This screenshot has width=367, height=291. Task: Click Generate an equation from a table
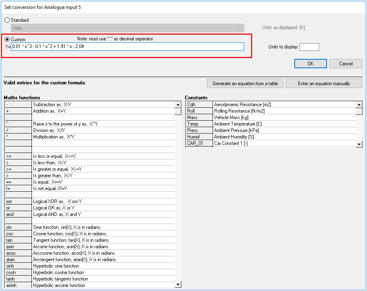click(x=245, y=84)
